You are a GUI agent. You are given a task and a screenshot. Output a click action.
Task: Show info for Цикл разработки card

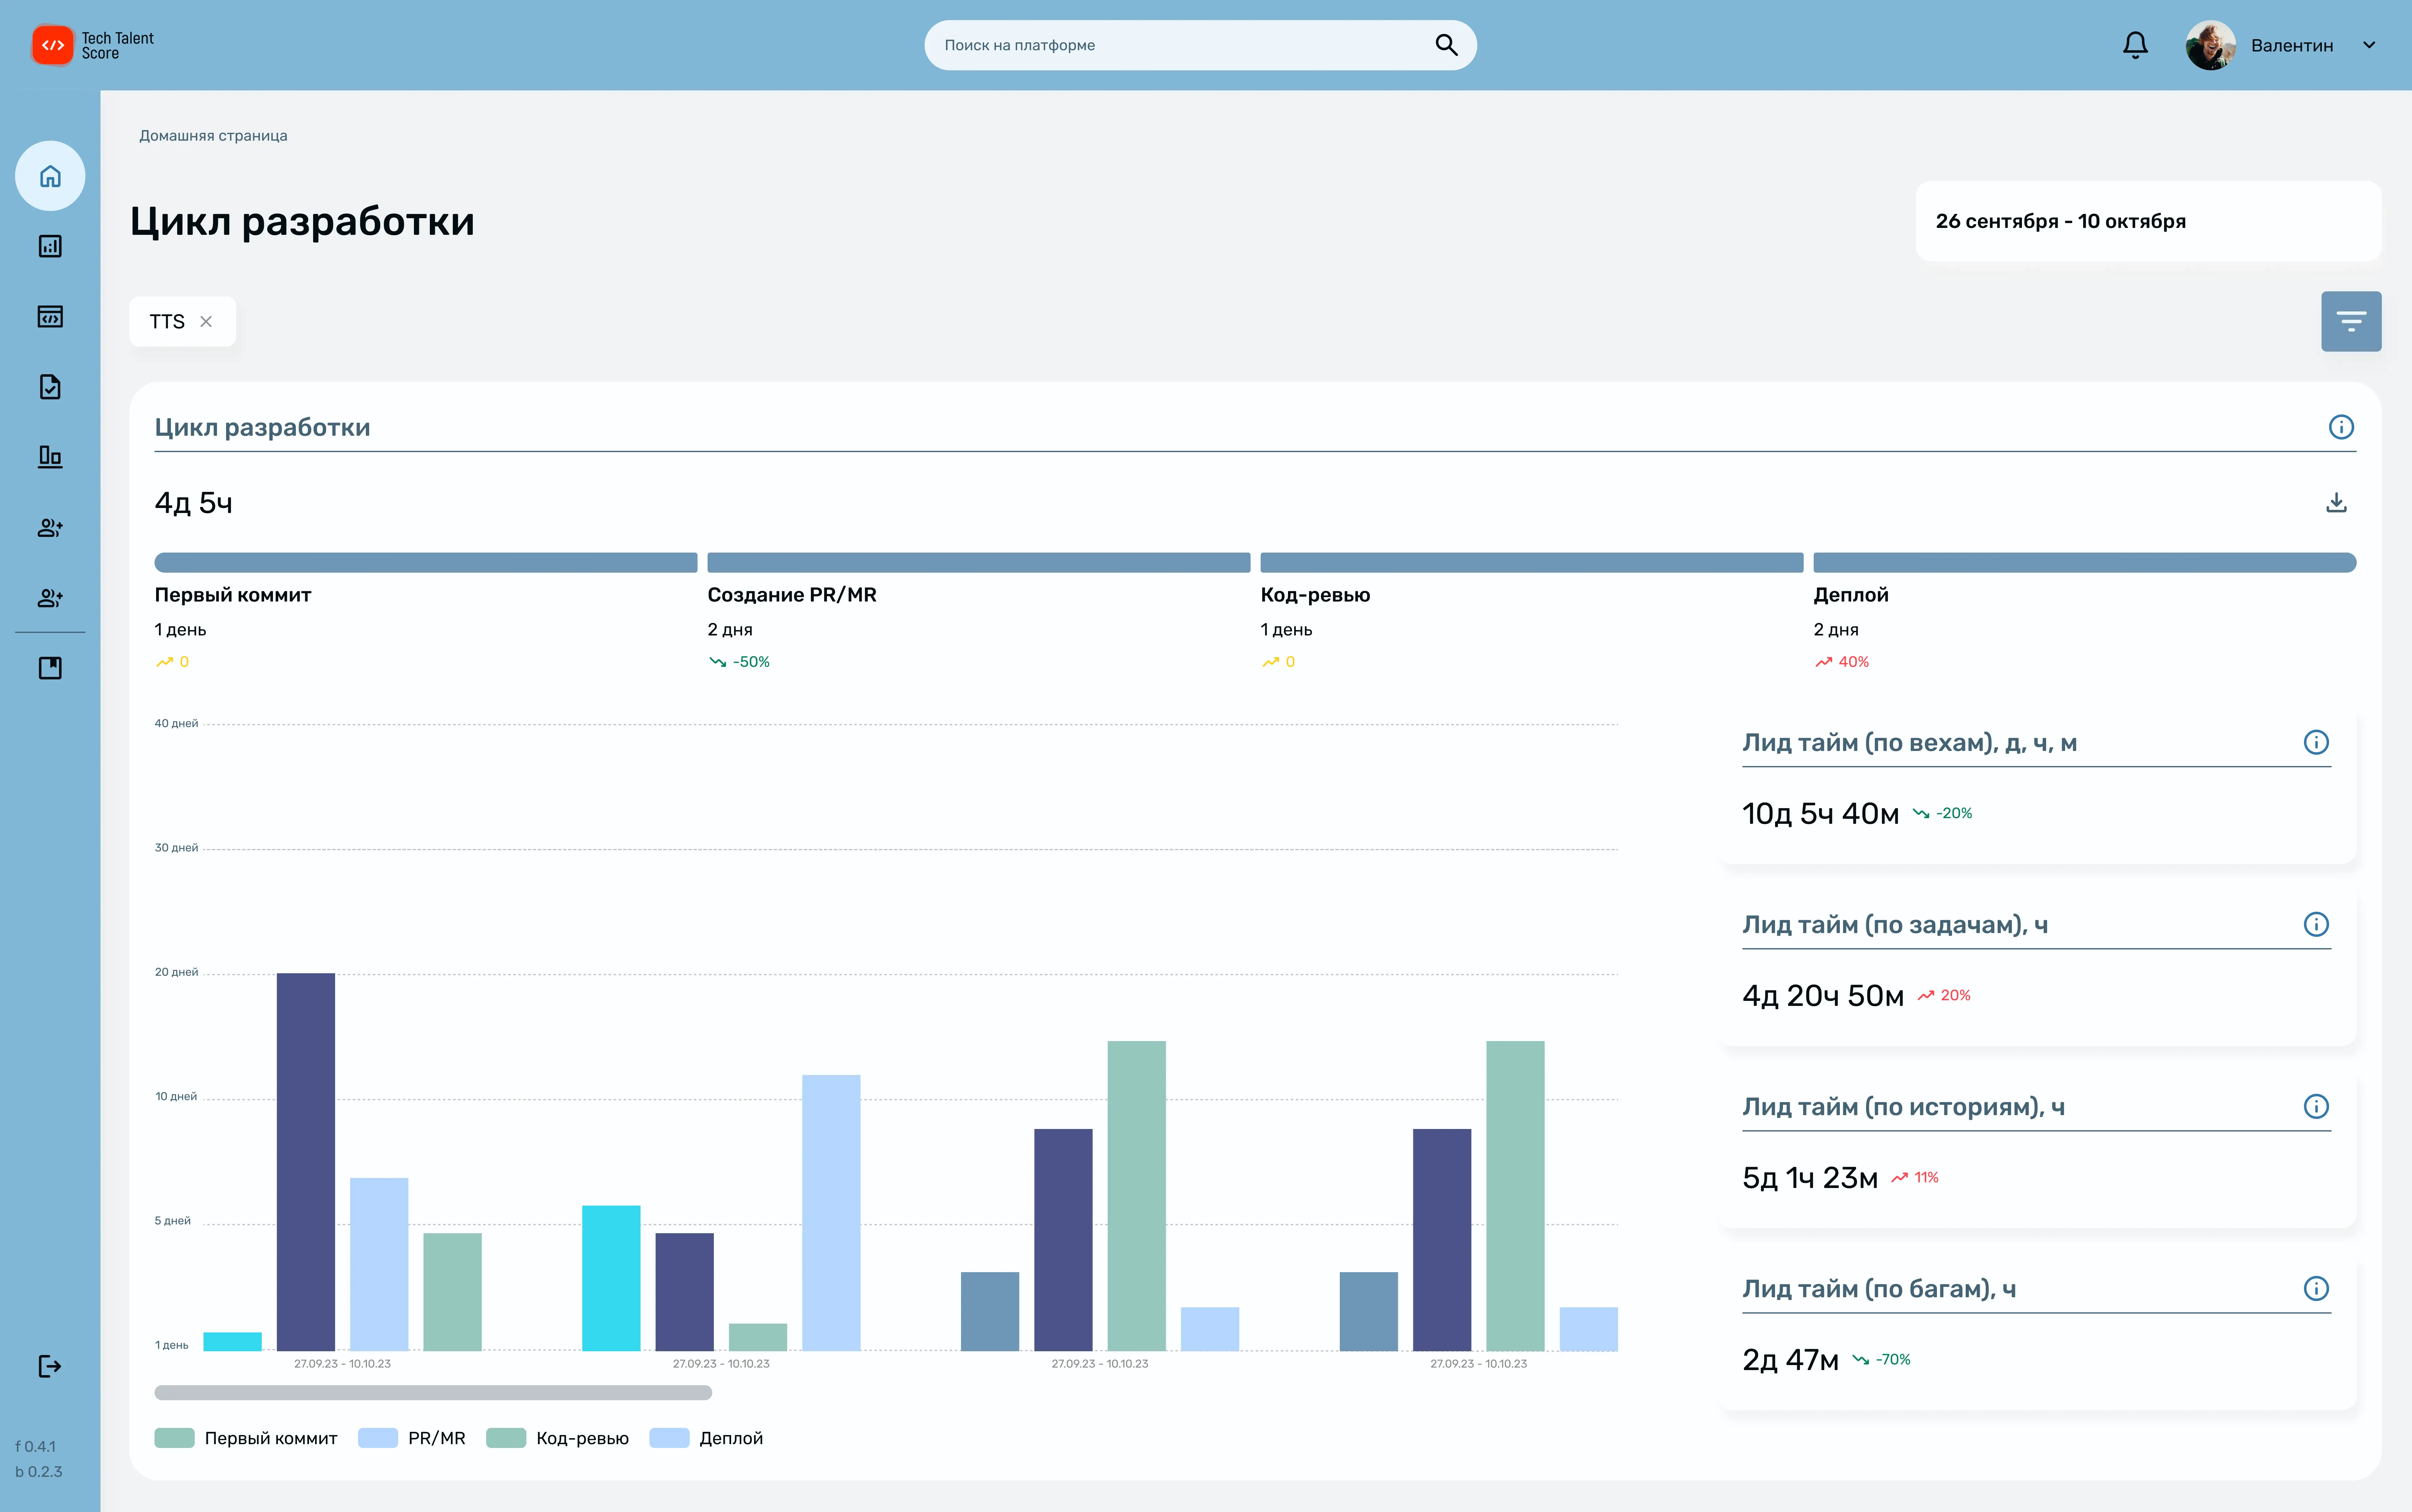point(2341,427)
